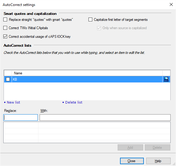Uncheck Correct accidental usage of cAPS lOCK key
This screenshot has width=176, height=166.
(x=5, y=37)
